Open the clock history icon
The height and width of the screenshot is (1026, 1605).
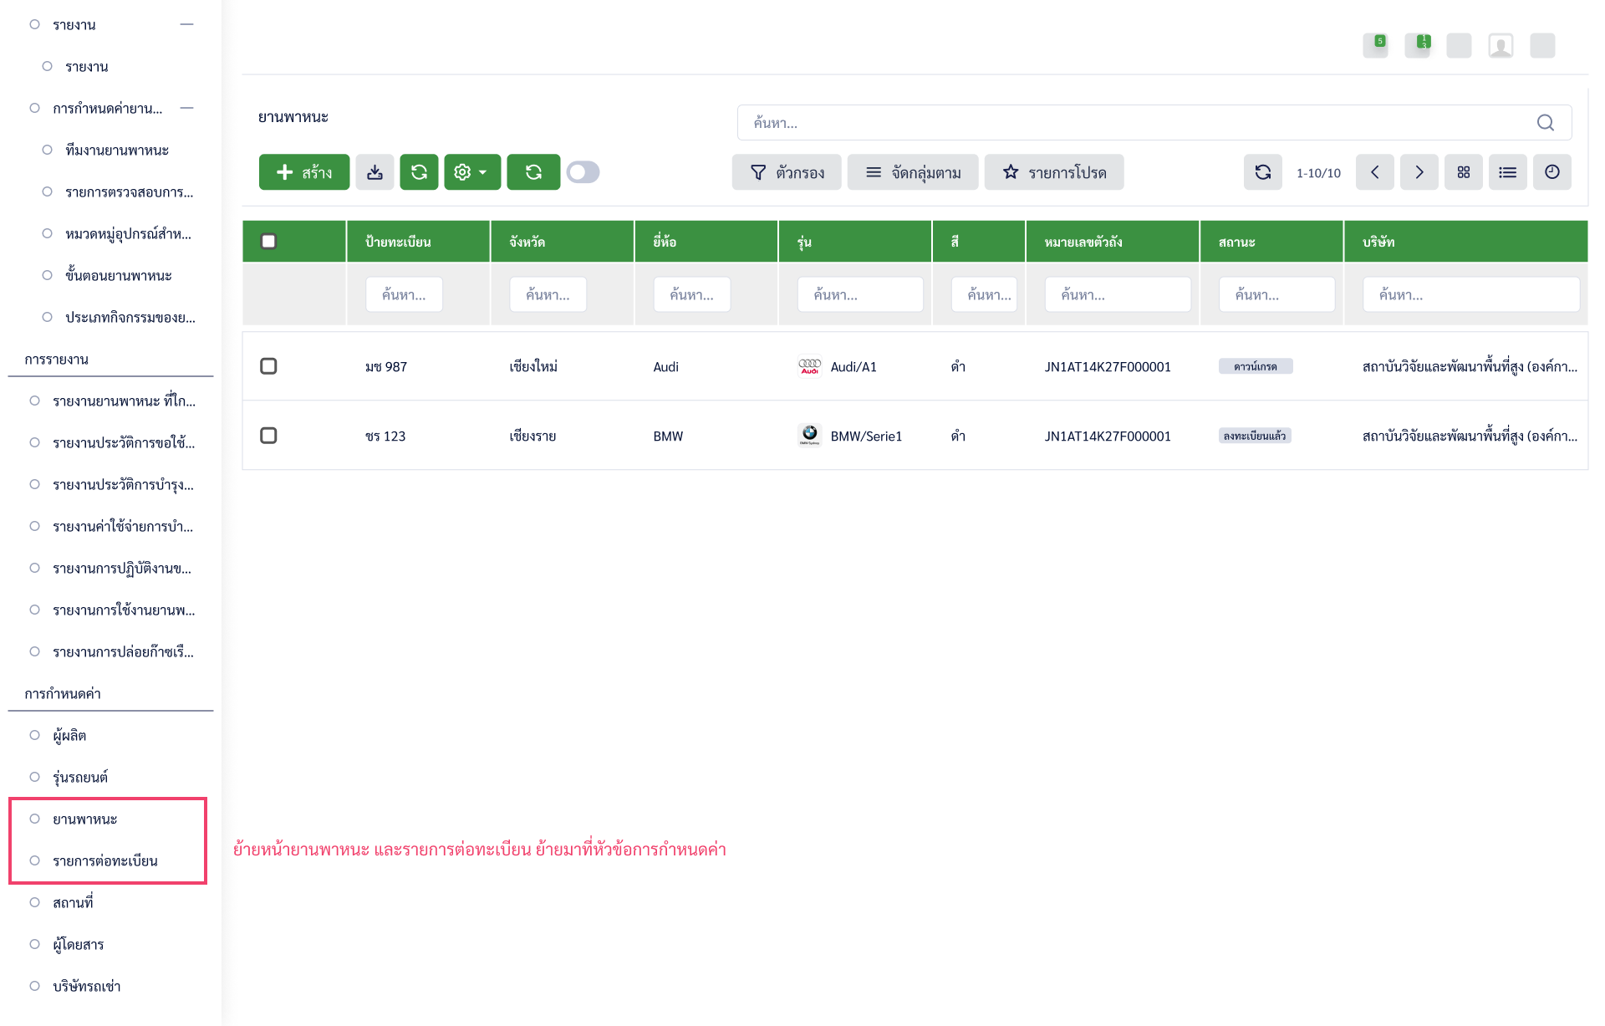tap(1551, 172)
